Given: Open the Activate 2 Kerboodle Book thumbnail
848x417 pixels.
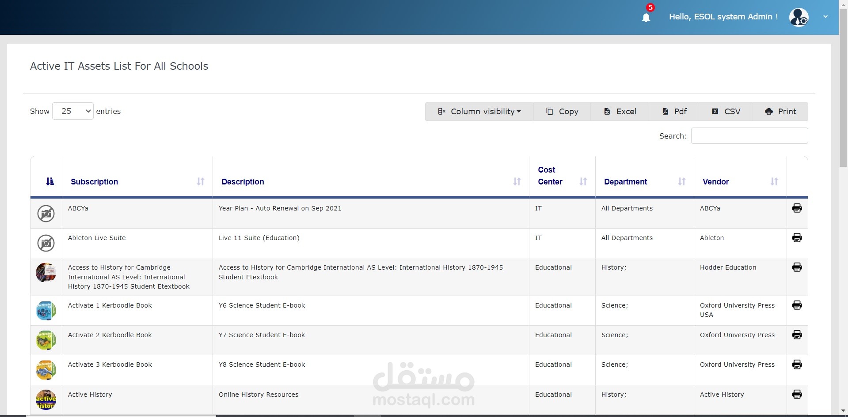Looking at the screenshot, I should pyautogui.click(x=46, y=340).
